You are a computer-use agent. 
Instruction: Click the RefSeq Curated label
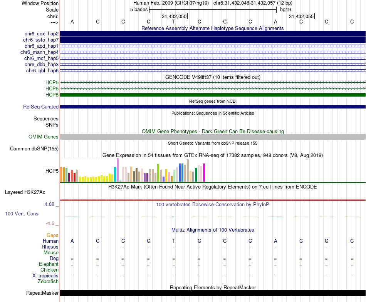pos(40,107)
